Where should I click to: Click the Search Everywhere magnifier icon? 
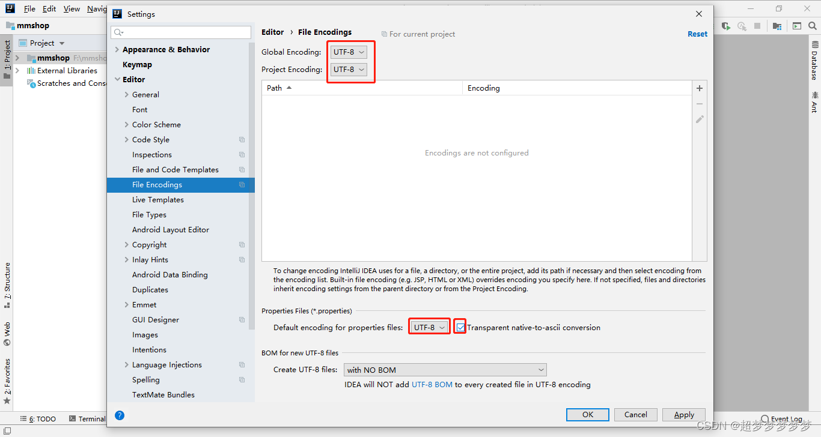(x=814, y=26)
